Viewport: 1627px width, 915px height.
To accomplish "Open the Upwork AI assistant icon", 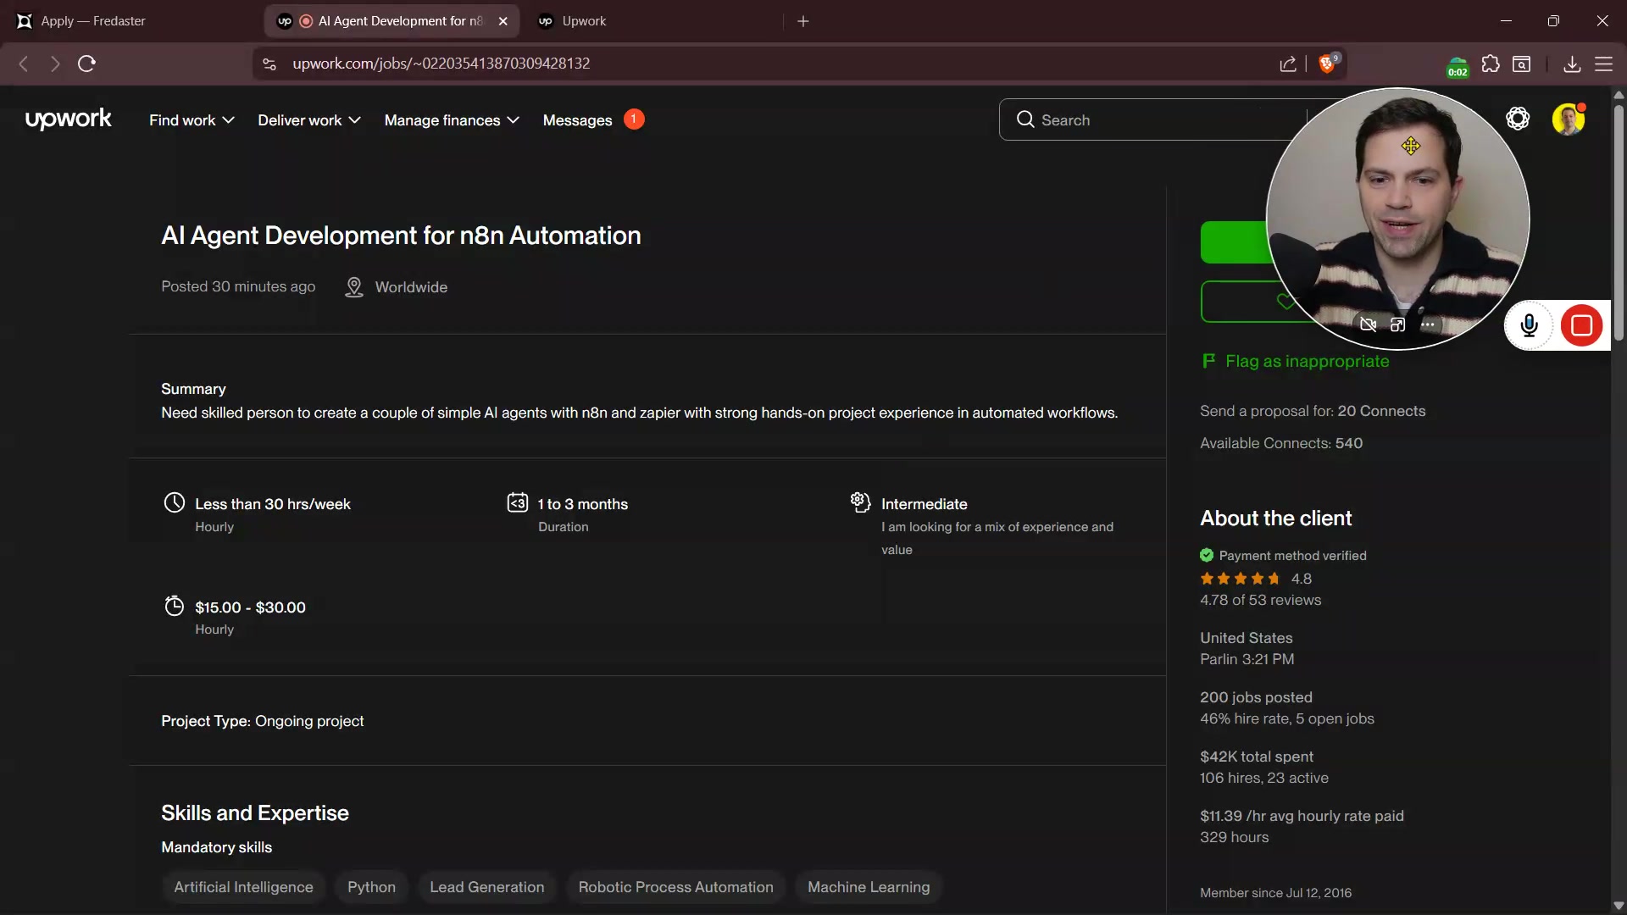I will pos(1518,119).
